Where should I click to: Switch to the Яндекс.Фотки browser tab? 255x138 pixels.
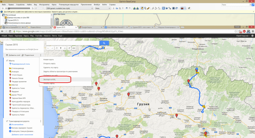click(39, 27)
